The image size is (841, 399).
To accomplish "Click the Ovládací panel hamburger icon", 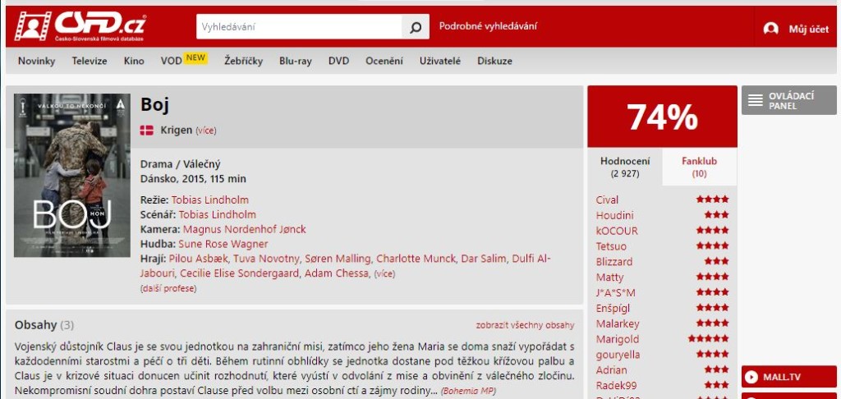I will 756,100.
